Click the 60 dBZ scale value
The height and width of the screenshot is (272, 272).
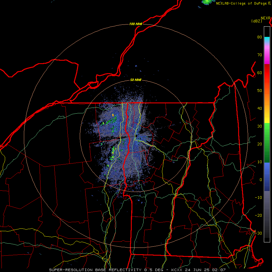click(260, 73)
